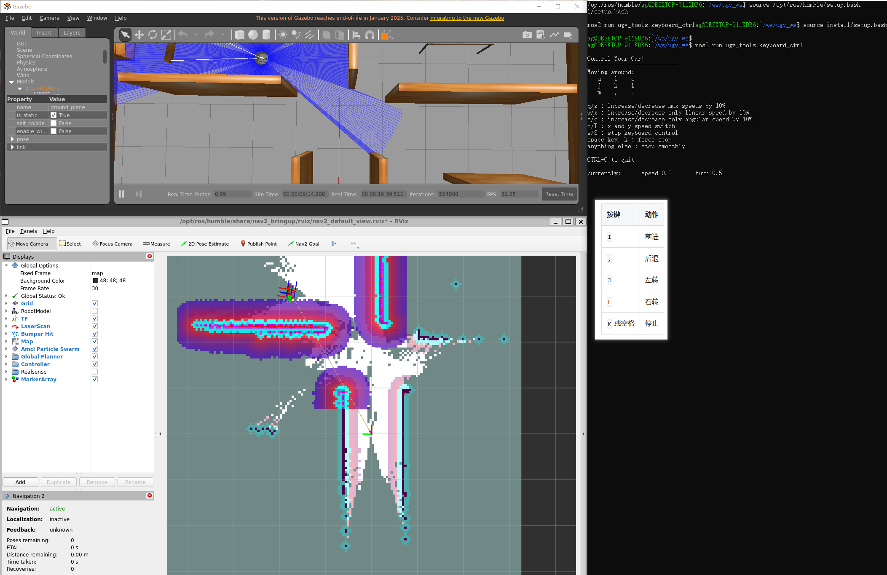Activate the scale mode tool in Gazebo
The image size is (887, 575).
tap(166, 35)
